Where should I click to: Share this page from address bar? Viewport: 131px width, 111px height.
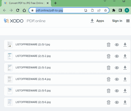click(99, 10)
